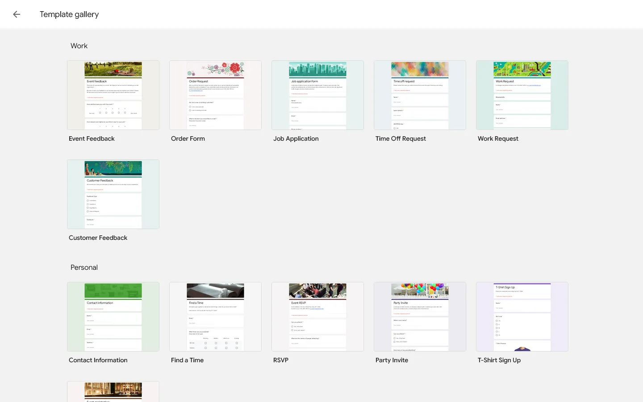This screenshot has width=643, height=402.
Task: Open the Party Invite template
Action: point(420,316)
